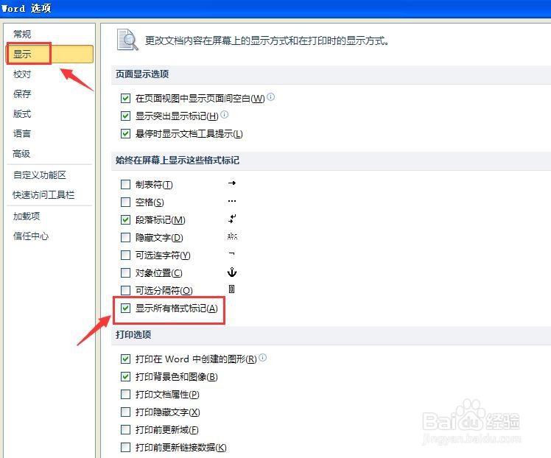Select the 显示 category in sidebar
551x458 pixels.
(x=50, y=54)
